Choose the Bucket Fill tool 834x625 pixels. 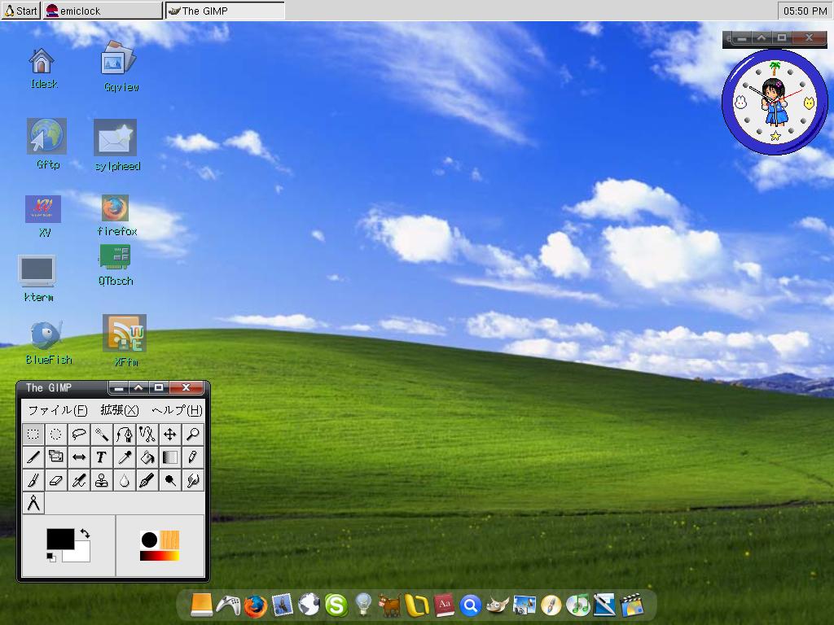[147, 457]
